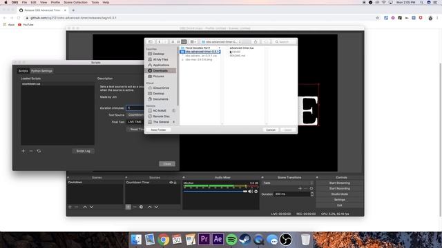Open source properties with the Sources gear icon
This screenshot has width=442, height=248.
(141, 207)
